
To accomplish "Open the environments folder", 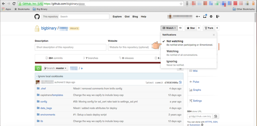I will tap(48, 115).
